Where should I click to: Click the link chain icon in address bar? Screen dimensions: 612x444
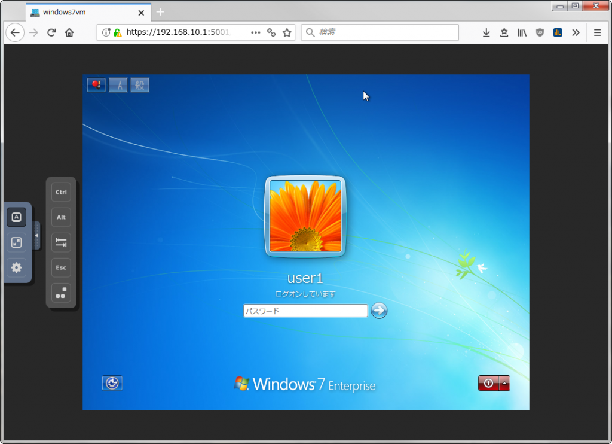pos(271,32)
